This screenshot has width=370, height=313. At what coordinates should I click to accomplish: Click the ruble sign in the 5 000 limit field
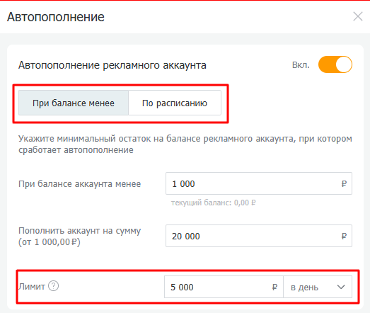pos(274,287)
